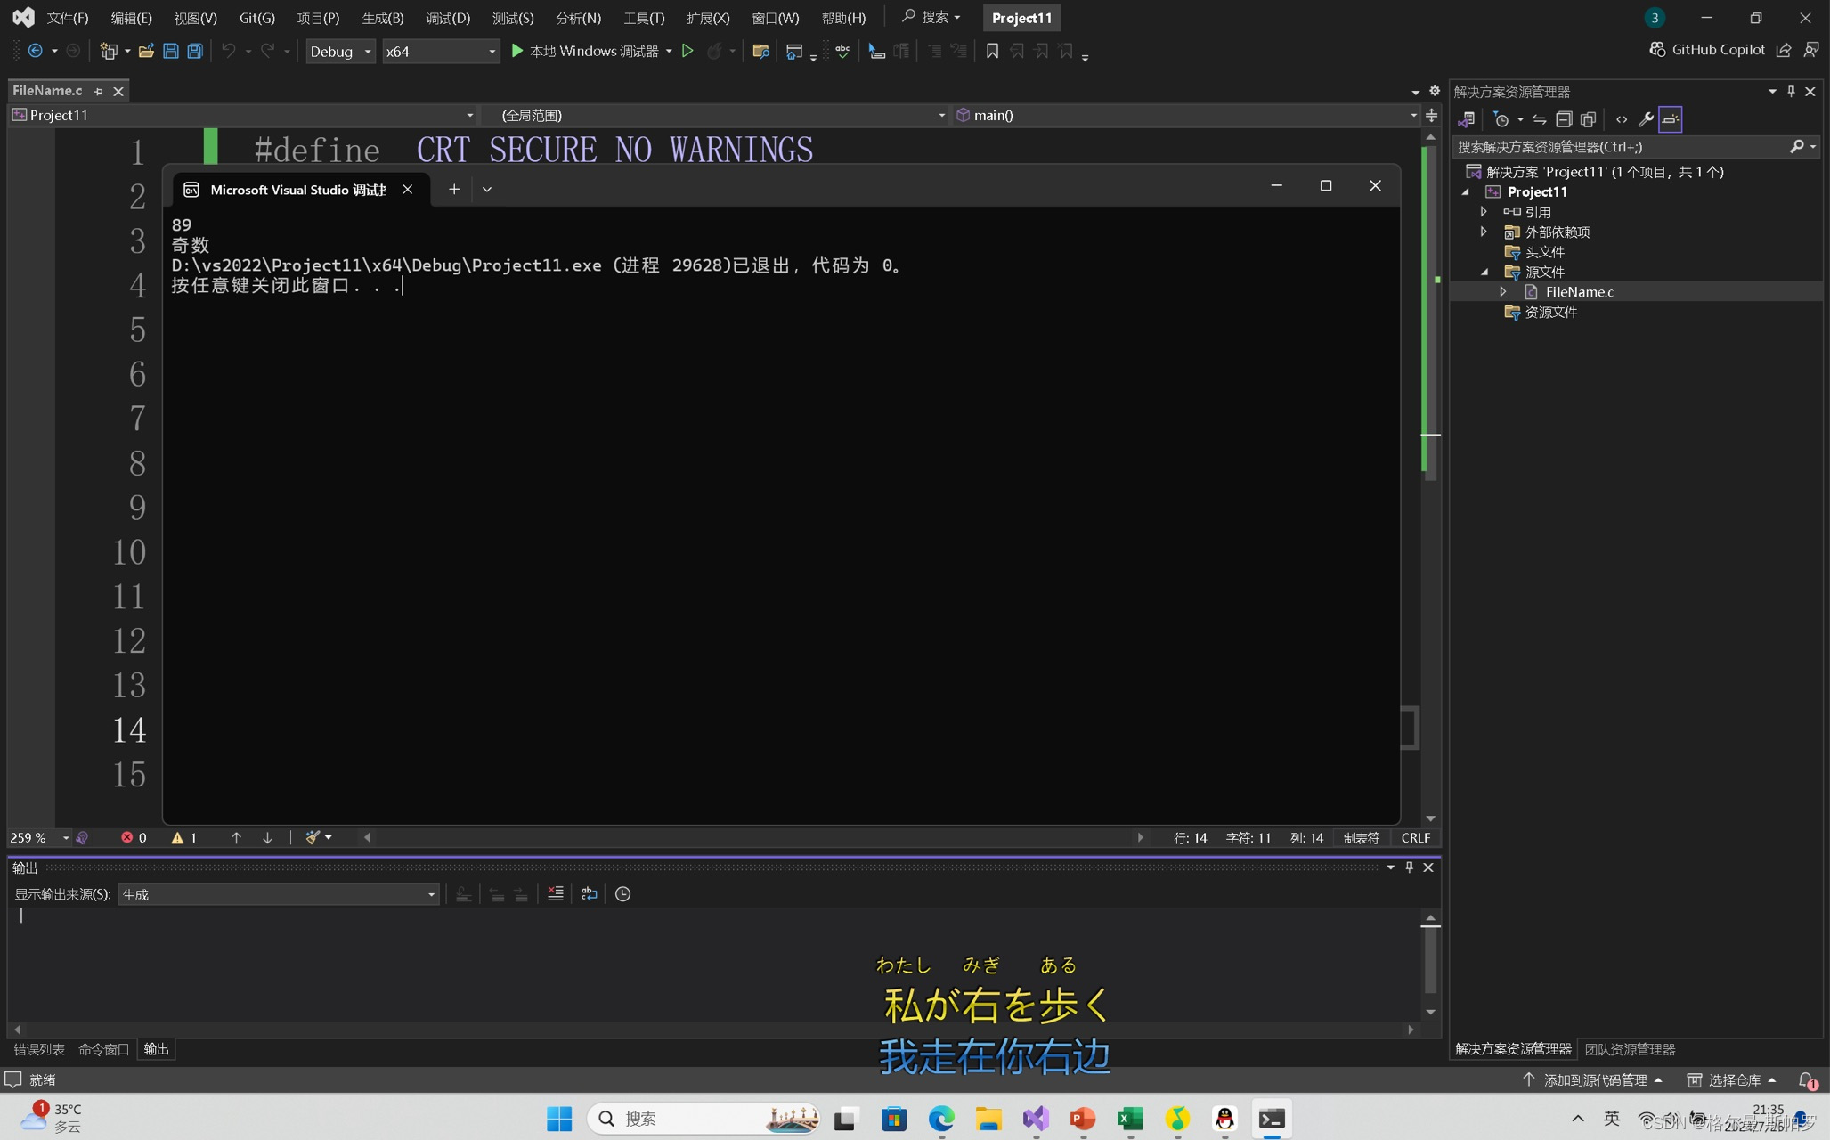
Task: Open the Project11 scope dropdown in editor
Action: [243, 115]
